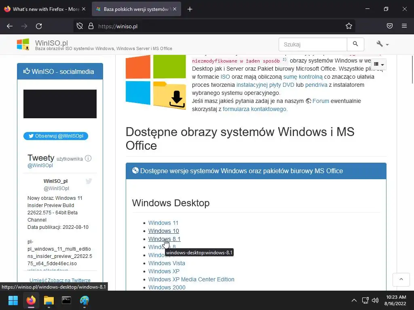Image resolution: width=414 pixels, height=310 pixels.
Task: Click the Tweety info icon
Action: point(88,158)
